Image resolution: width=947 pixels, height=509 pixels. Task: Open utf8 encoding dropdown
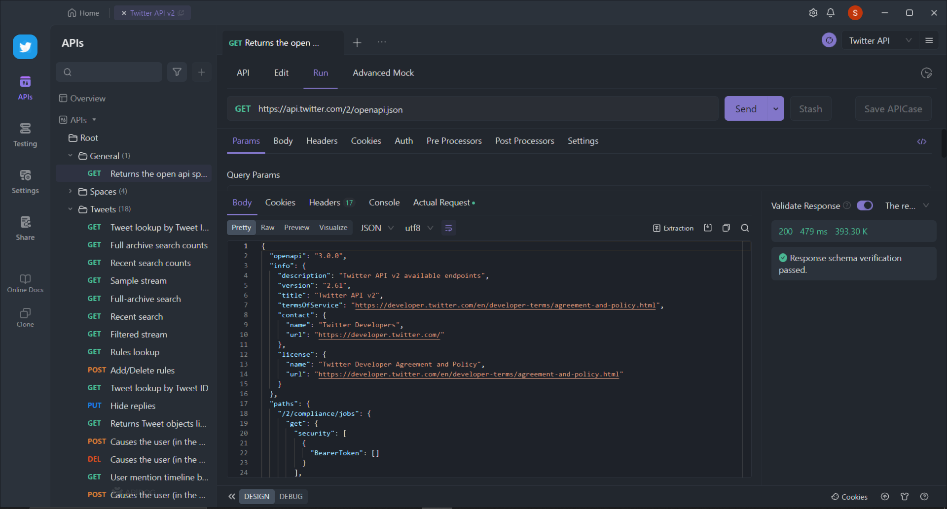pos(419,228)
